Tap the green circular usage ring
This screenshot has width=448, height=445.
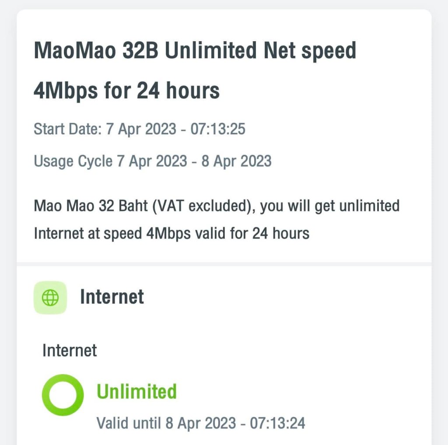pos(63,396)
